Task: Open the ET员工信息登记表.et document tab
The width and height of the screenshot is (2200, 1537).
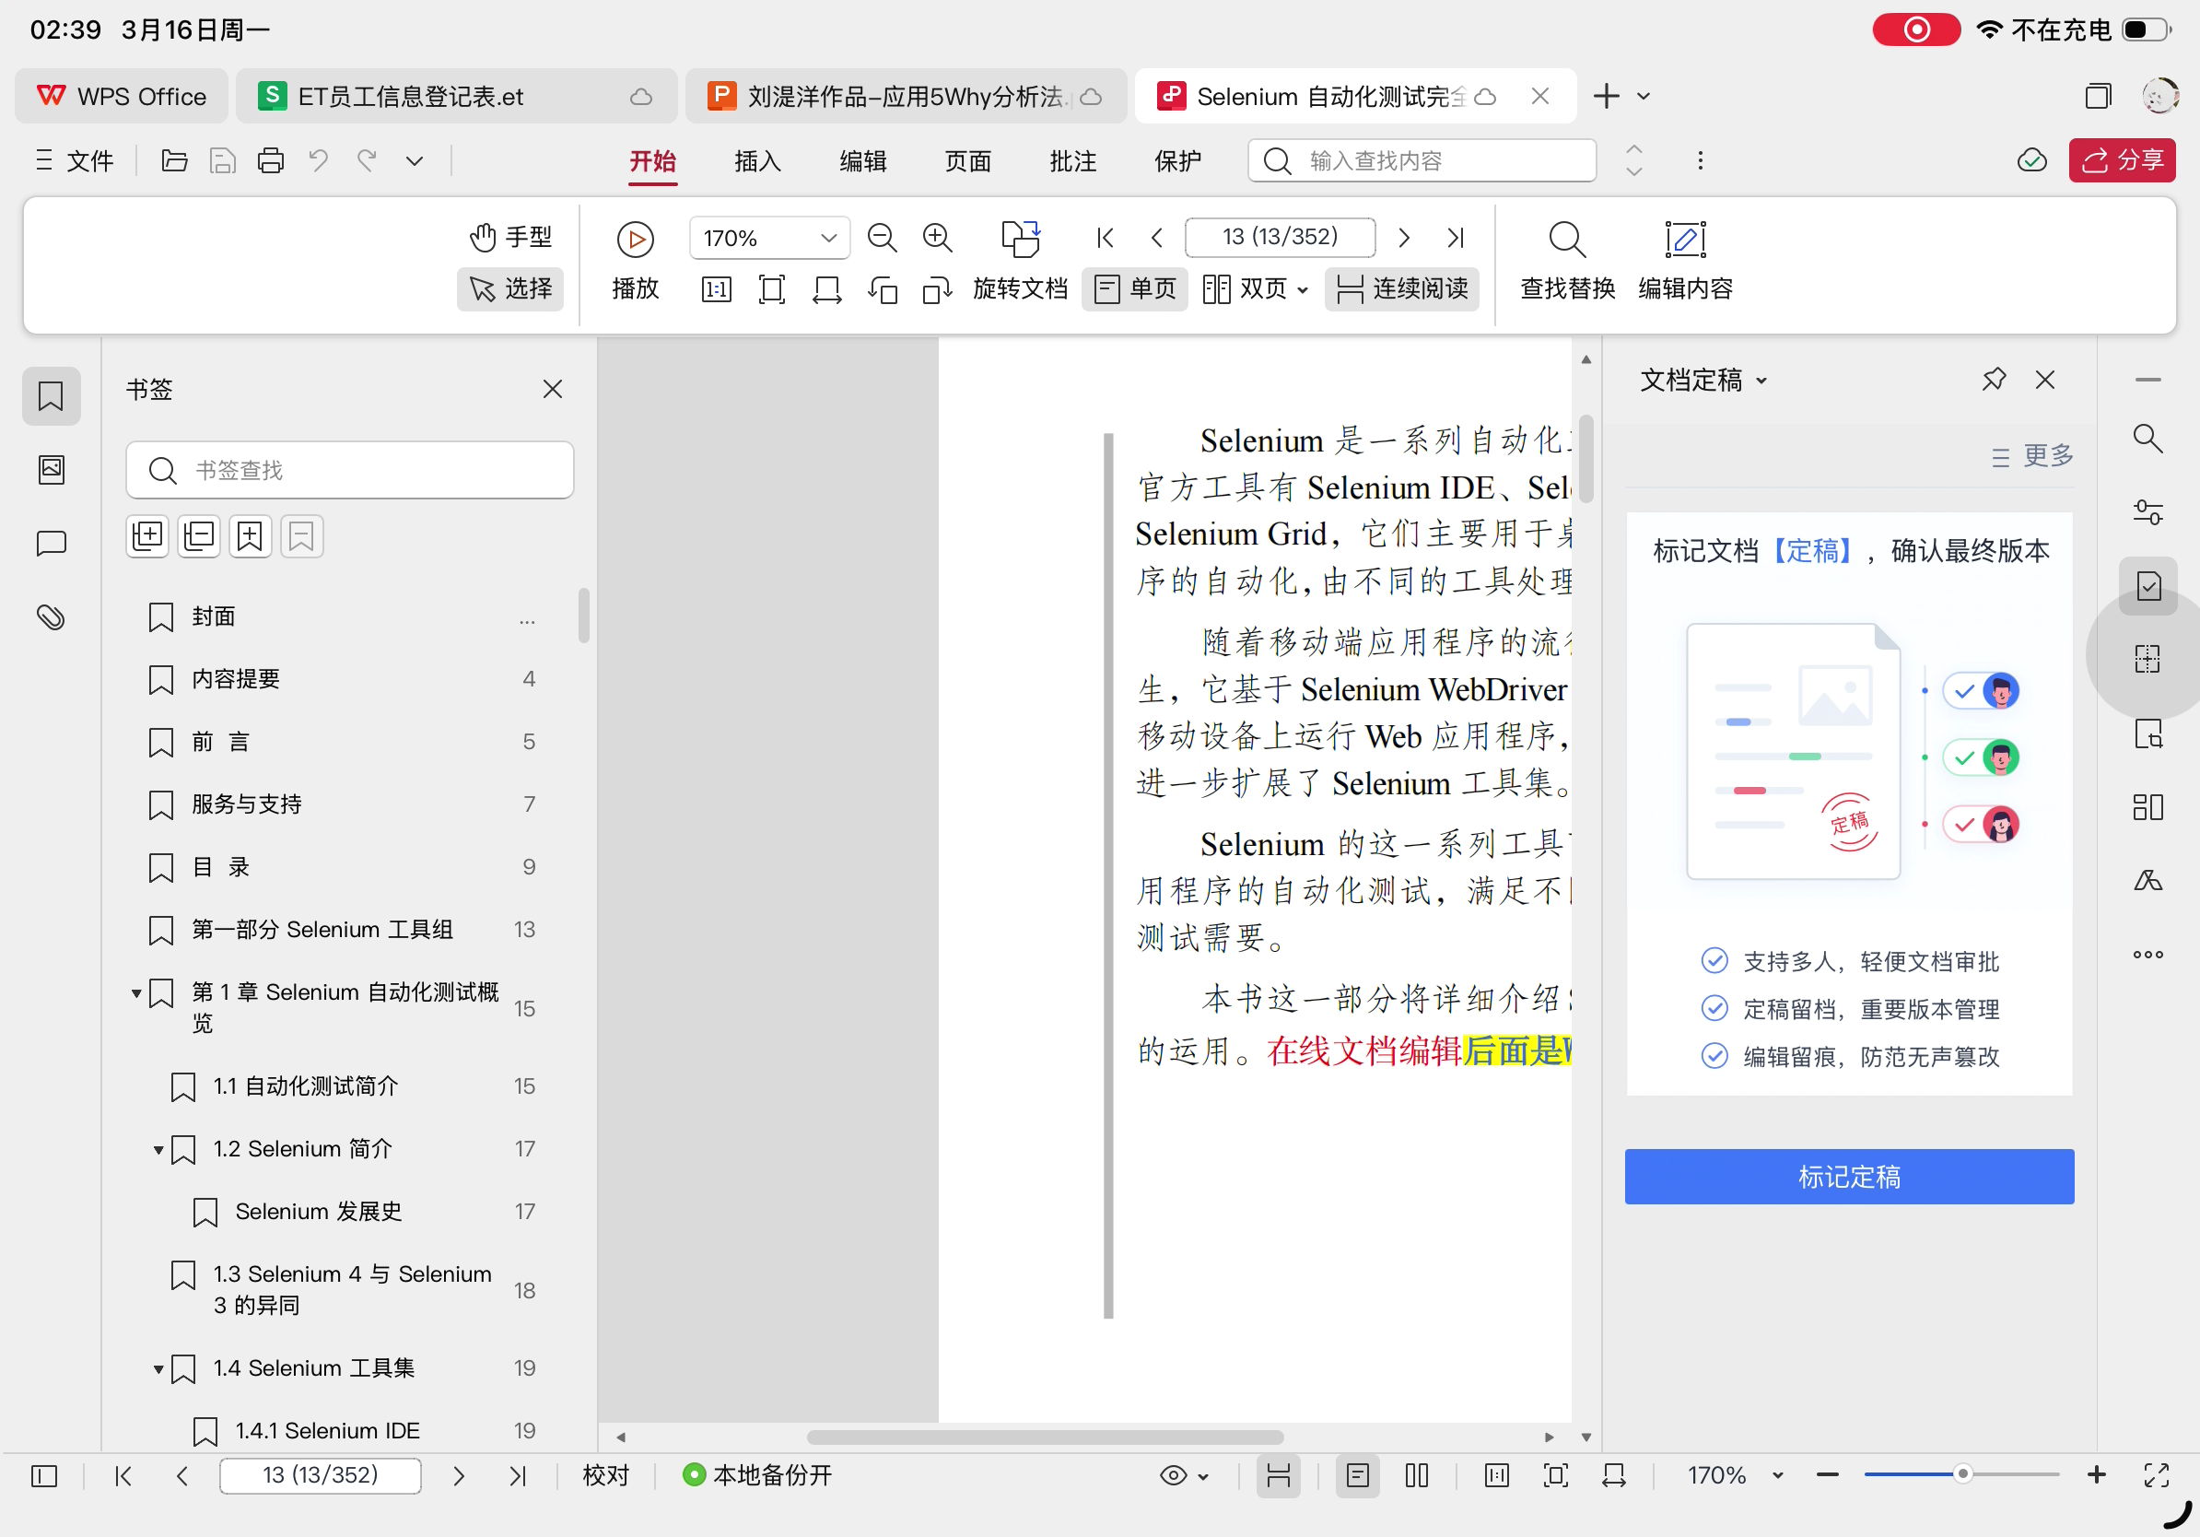Action: pyautogui.click(x=410, y=96)
